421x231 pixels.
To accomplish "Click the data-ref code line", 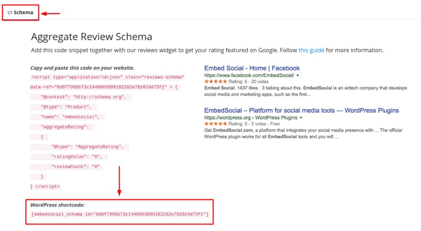I will [105, 87].
